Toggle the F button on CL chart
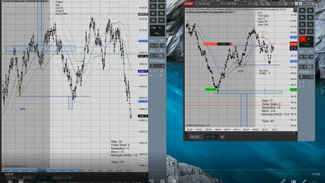The height and width of the screenshot is (183, 325). (x=295, y=10)
